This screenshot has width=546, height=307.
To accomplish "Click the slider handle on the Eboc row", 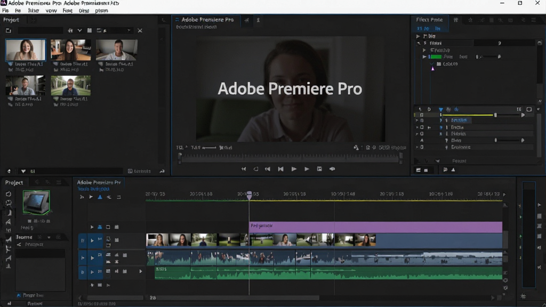I will tap(496, 140).
